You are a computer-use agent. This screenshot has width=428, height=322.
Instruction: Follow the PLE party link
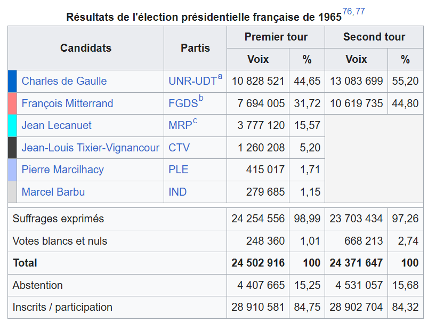[x=178, y=170]
